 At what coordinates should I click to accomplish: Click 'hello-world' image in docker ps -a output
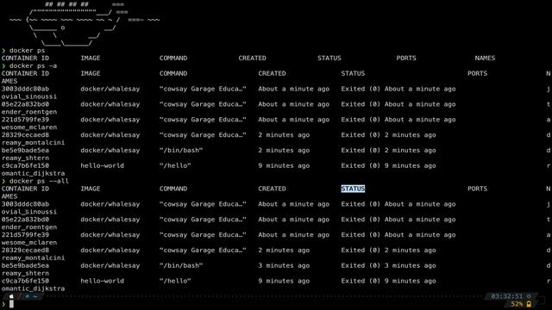[x=102, y=166]
